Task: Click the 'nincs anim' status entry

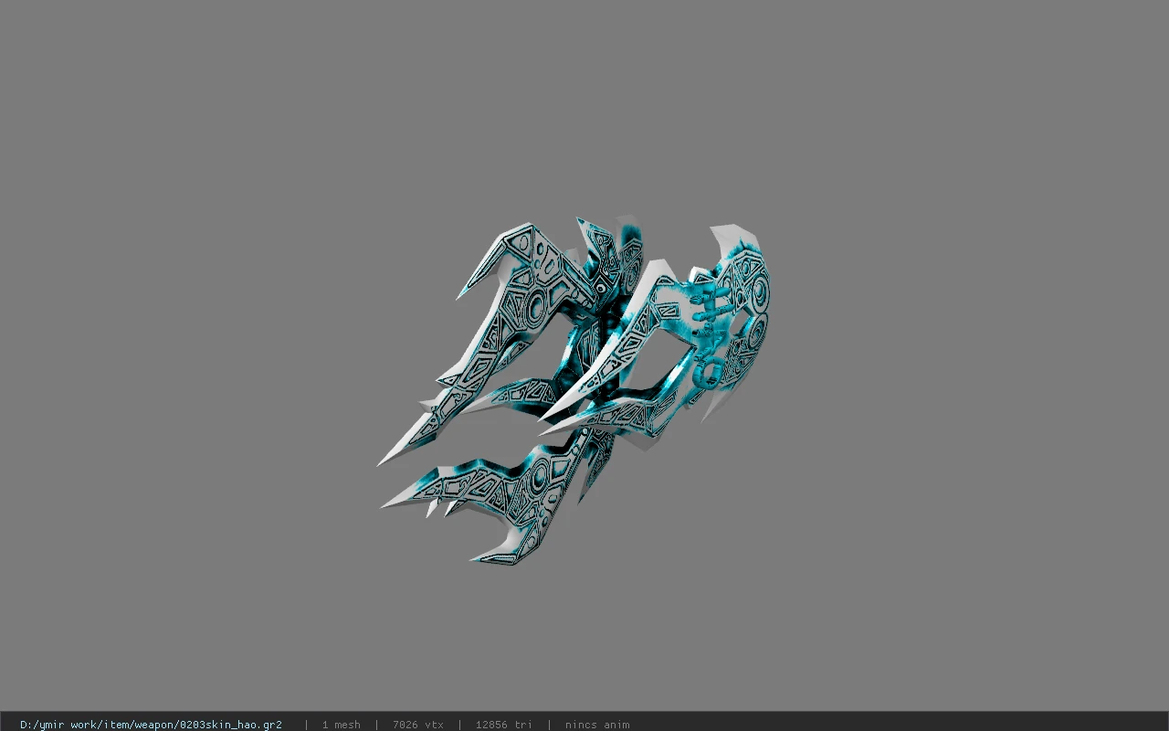Action: pyautogui.click(x=596, y=725)
